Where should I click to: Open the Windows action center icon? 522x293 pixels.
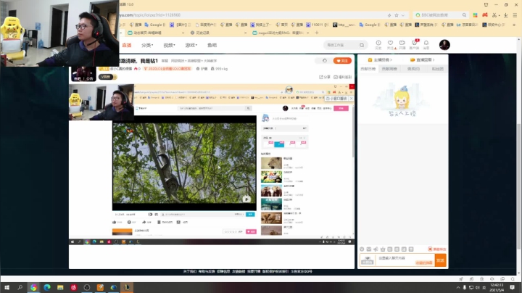coord(513,287)
